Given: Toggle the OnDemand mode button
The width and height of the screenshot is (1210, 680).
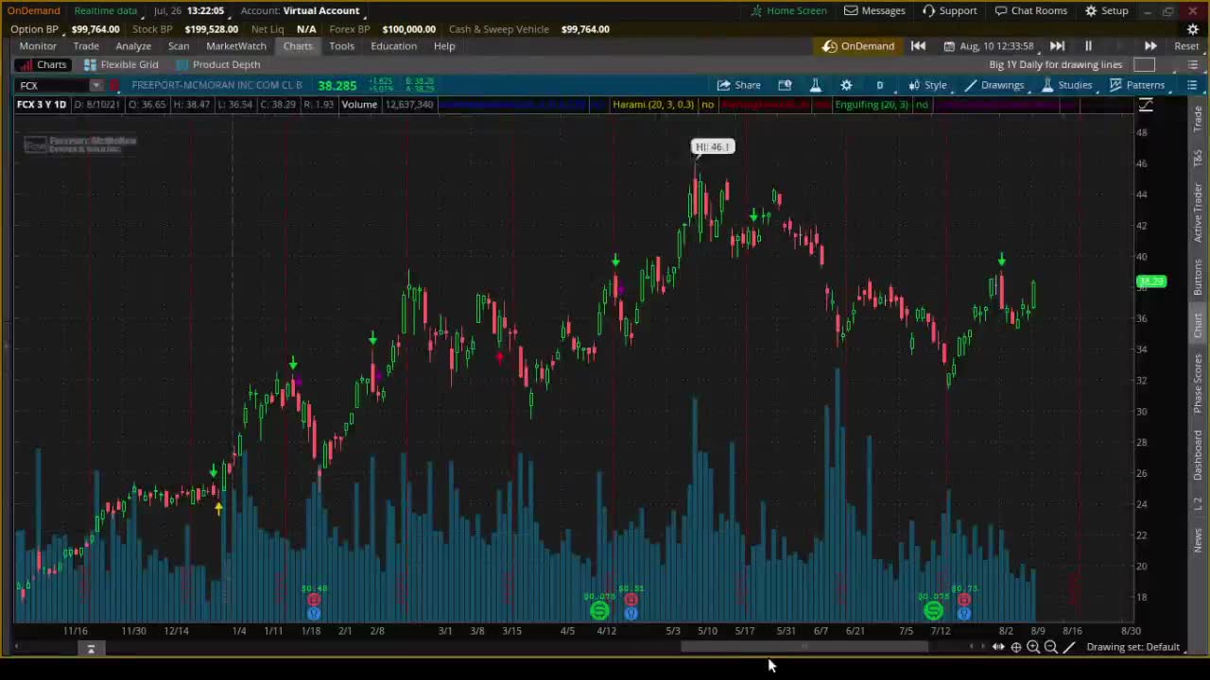Looking at the screenshot, I should (858, 45).
